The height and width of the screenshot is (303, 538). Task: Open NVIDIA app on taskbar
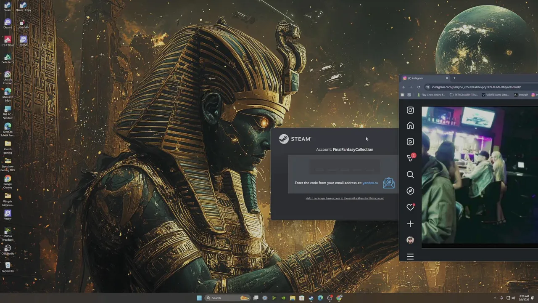[283, 298]
